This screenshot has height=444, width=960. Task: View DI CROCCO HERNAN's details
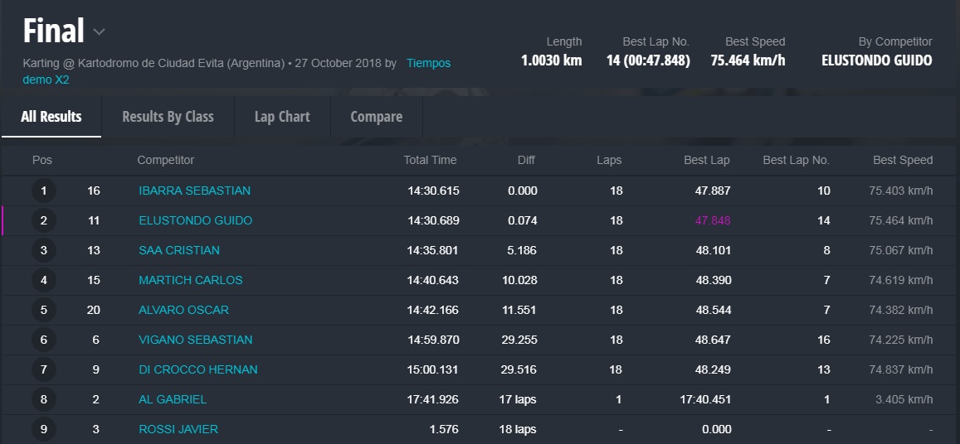pos(197,369)
